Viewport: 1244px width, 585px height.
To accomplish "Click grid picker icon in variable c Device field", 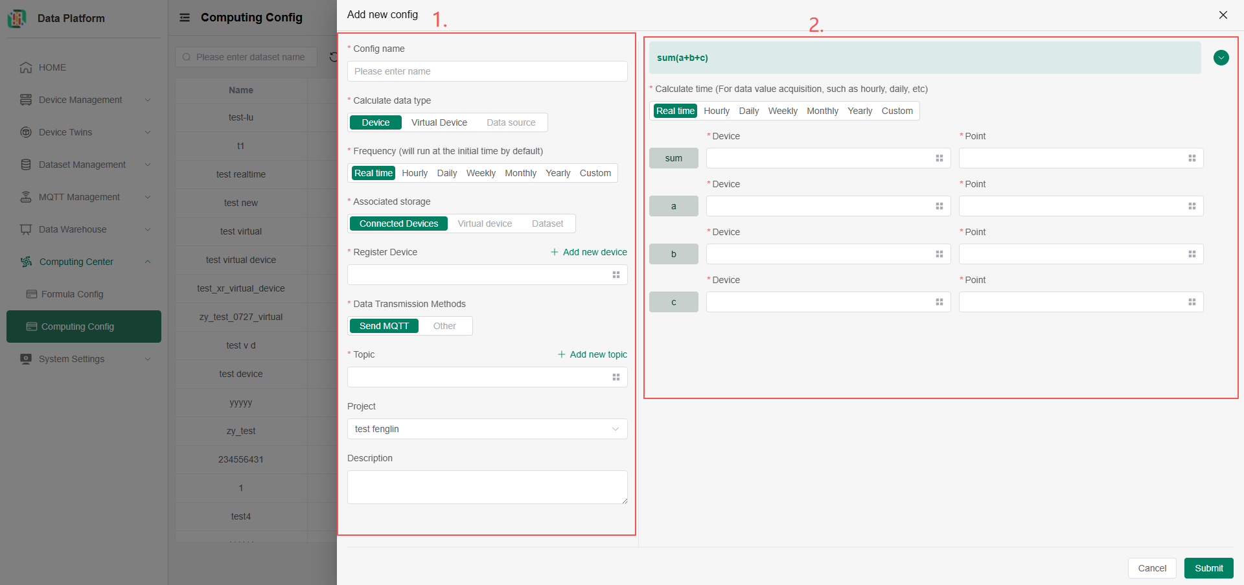I will coord(939,302).
